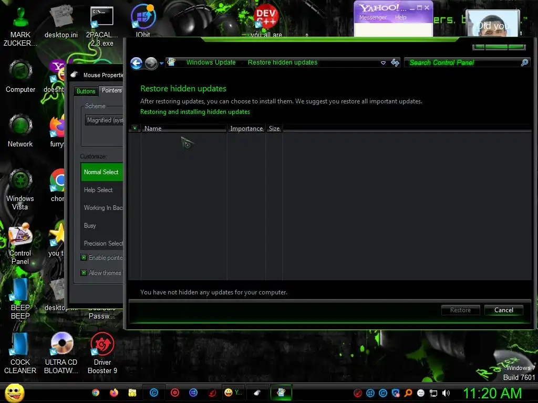Click the Forward arrow in Windows Update window
Viewport: 538px width, 403px height.
tap(151, 63)
